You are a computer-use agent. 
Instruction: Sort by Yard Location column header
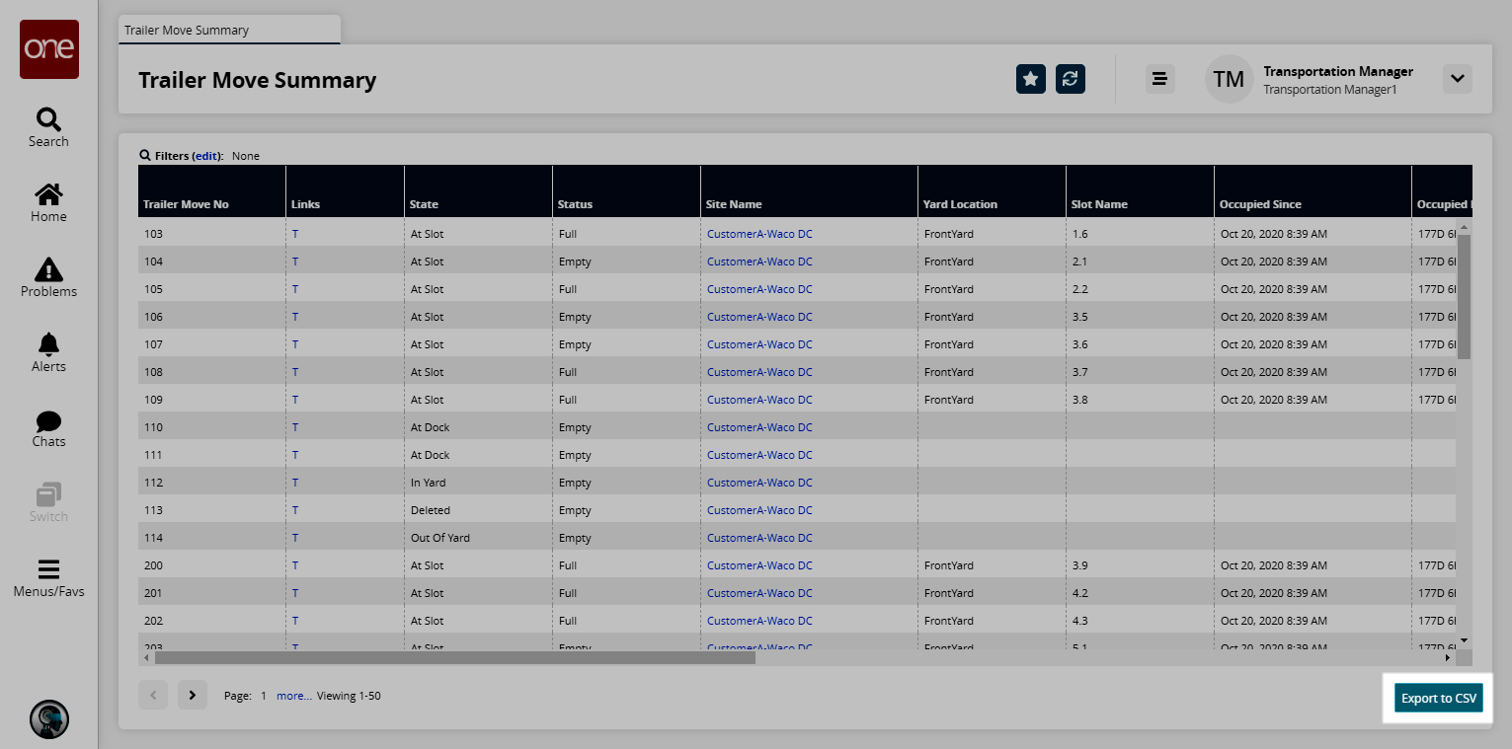tap(992, 191)
